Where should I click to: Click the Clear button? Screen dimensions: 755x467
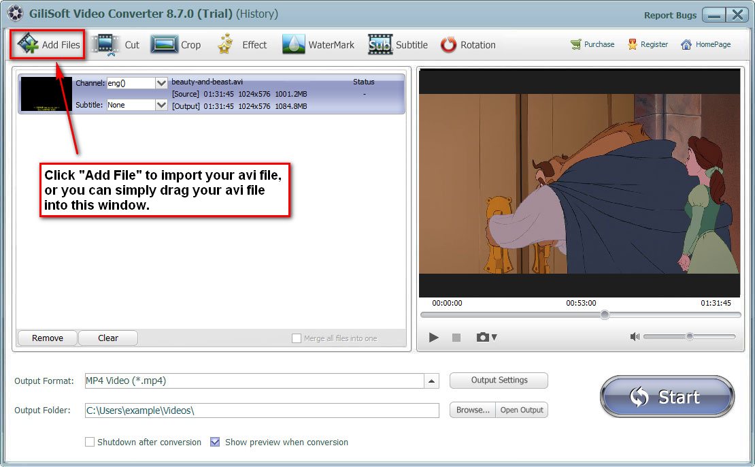[x=108, y=338]
